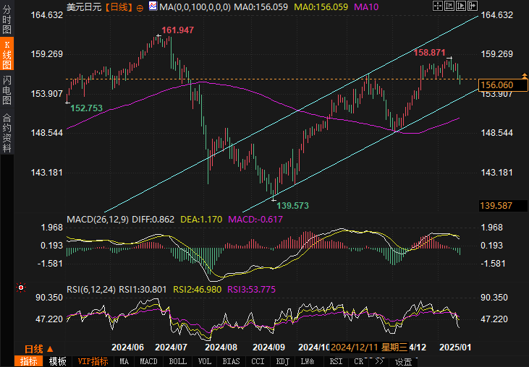Choose the BOLL indicator button
The height and width of the screenshot is (367, 529).
[x=177, y=361]
